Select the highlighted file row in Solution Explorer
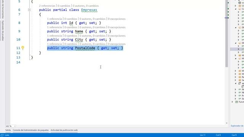Screen dimensions: 244x137 [237, 49]
